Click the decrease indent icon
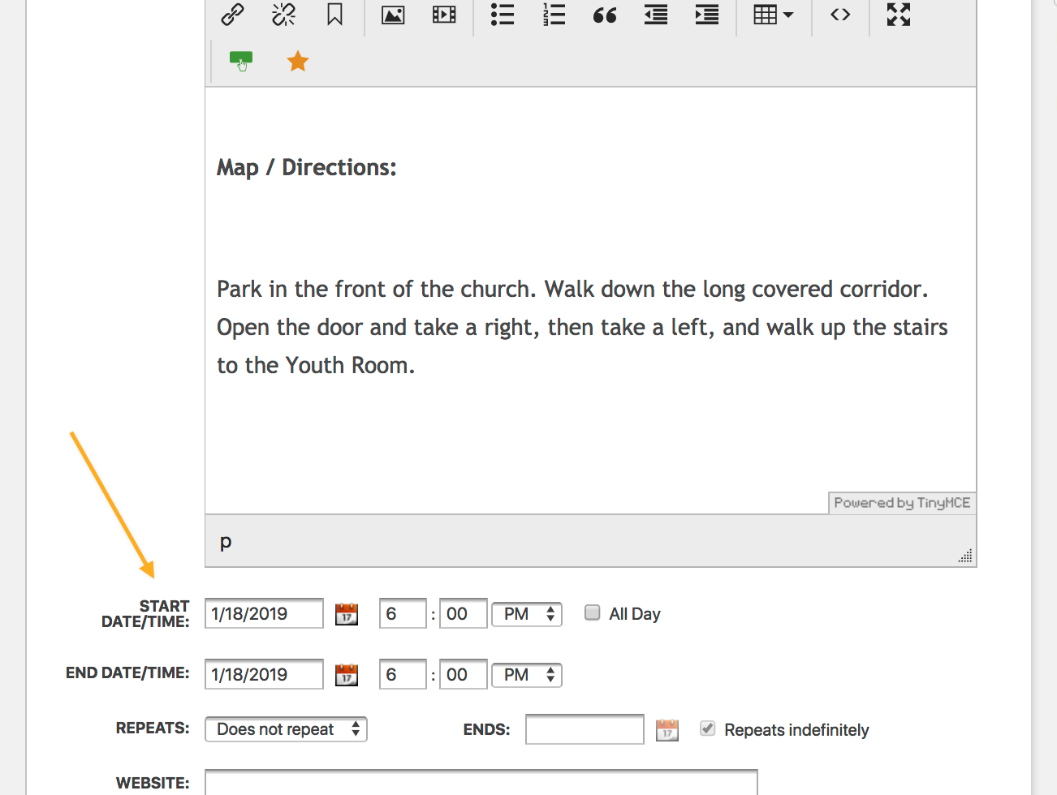Image resolution: width=1057 pixels, height=795 pixels. (656, 15)
